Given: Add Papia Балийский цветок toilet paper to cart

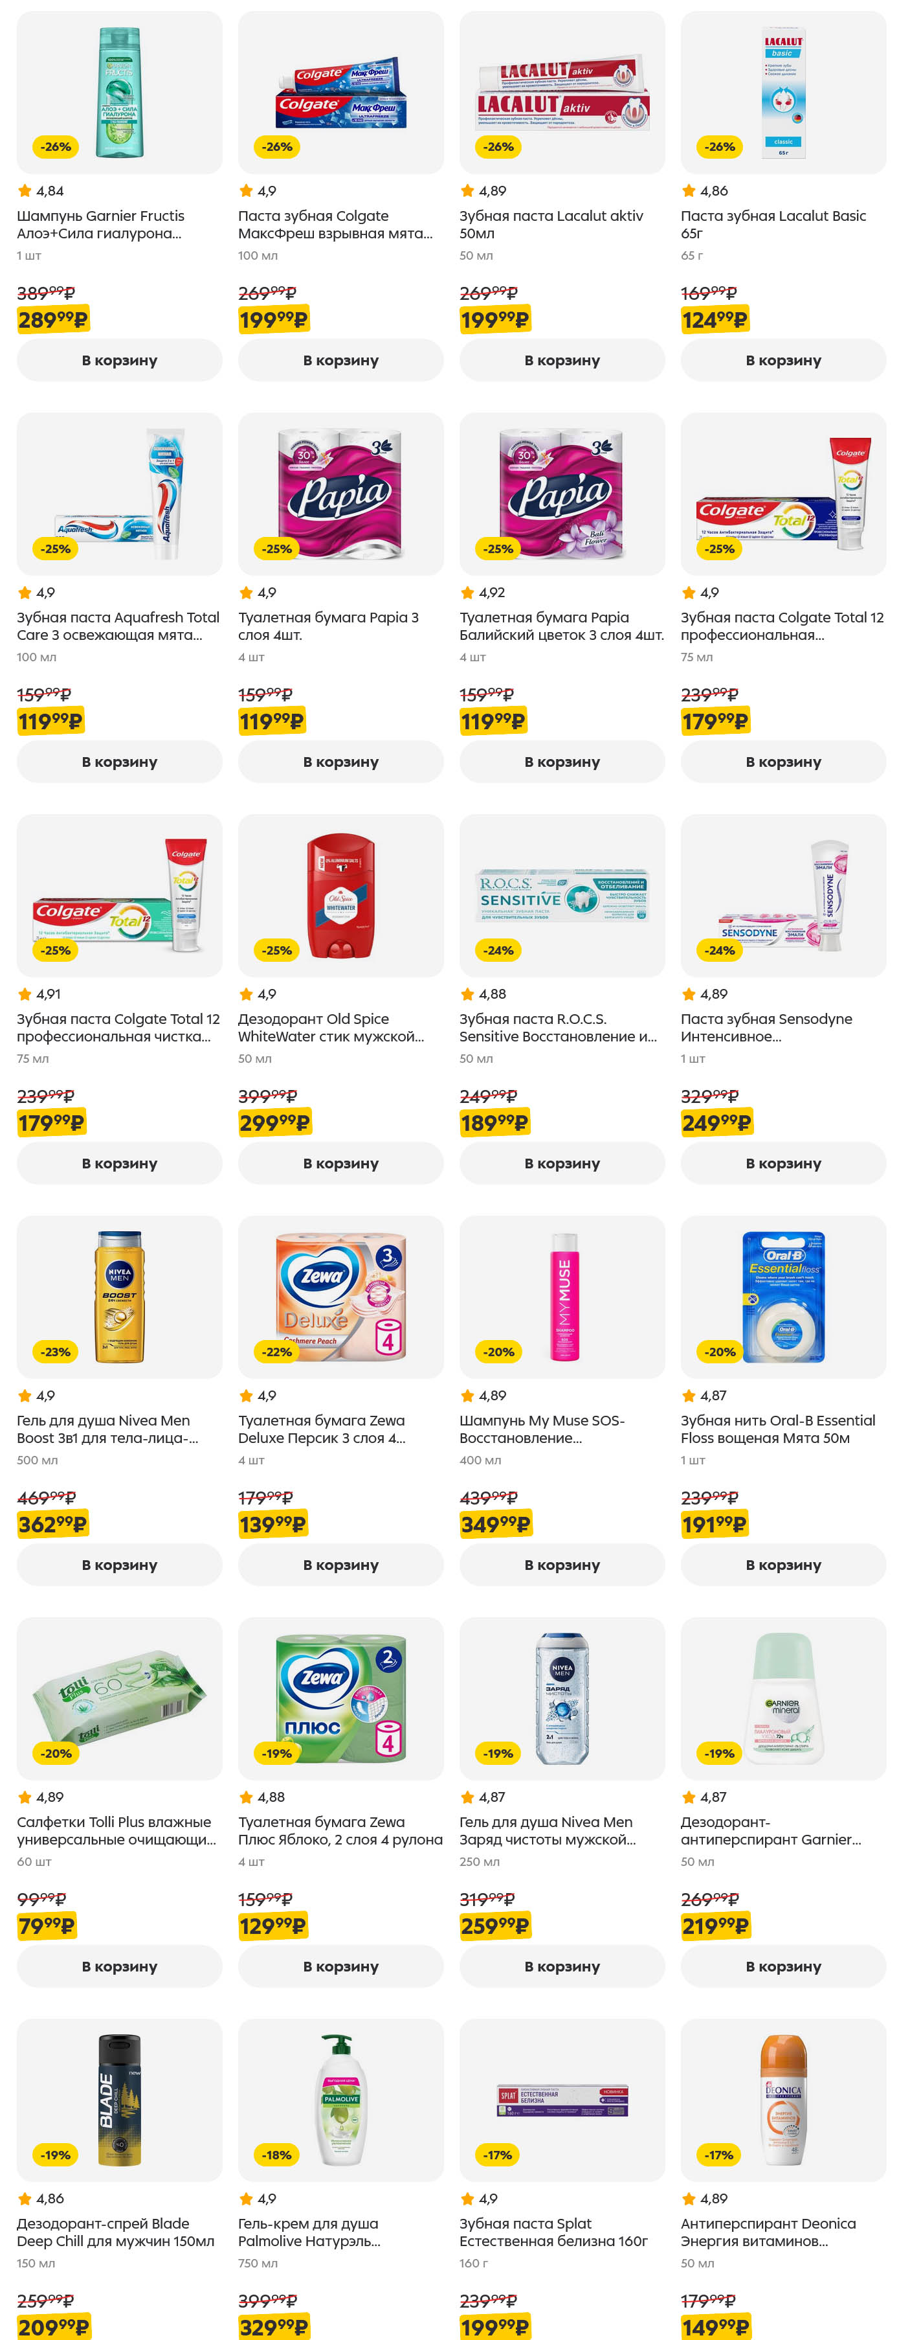Looking at the screenshot, I should pyautogui.click(x=561, y=761).
